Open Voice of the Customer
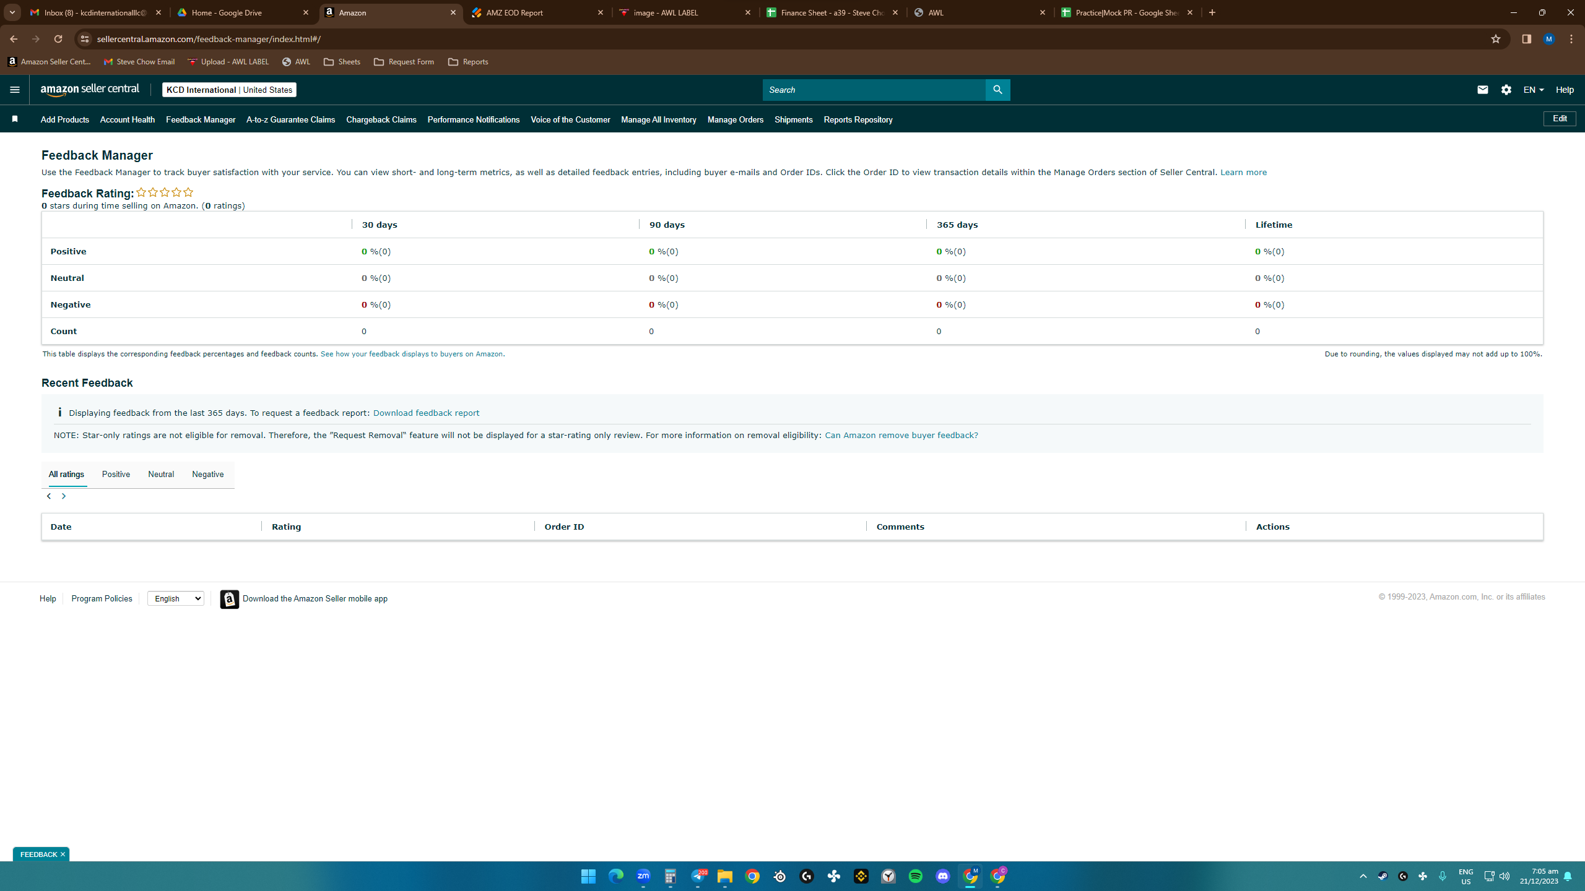Image resolution: width=1585 pixels, height=891 pixels. (570, 120)
